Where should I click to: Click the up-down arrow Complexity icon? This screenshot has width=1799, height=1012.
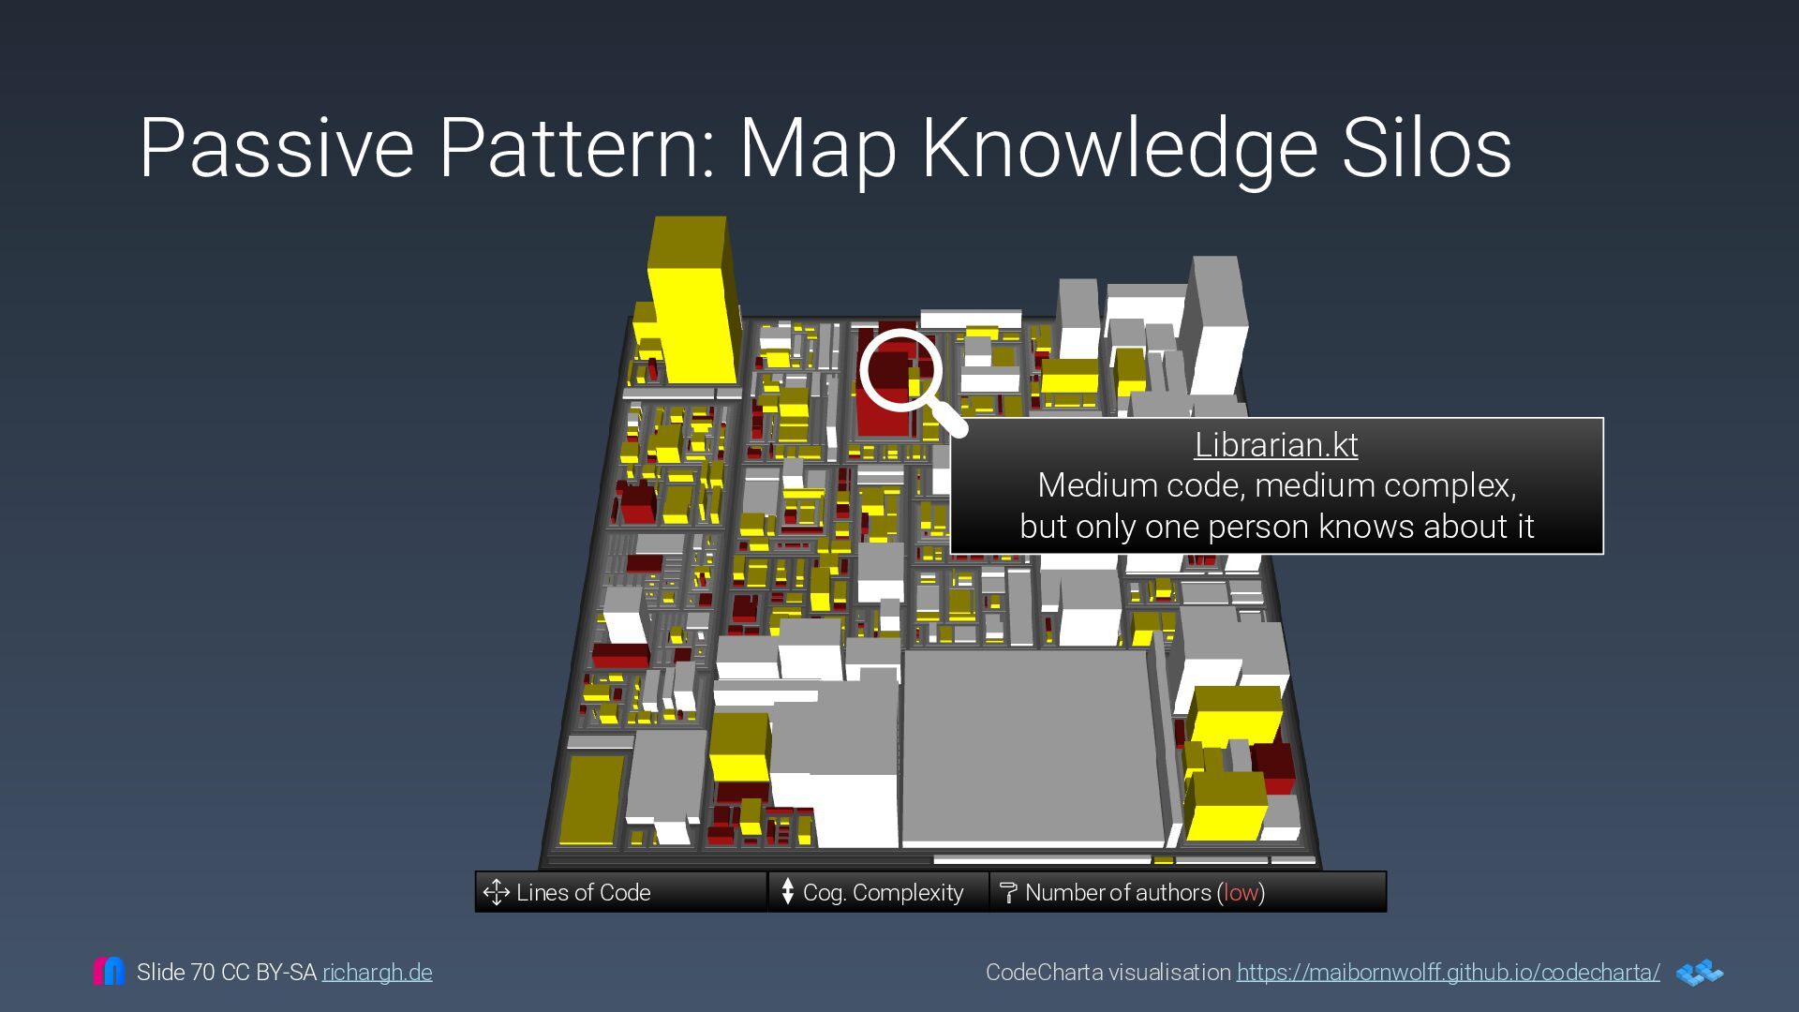pos(787,892)
